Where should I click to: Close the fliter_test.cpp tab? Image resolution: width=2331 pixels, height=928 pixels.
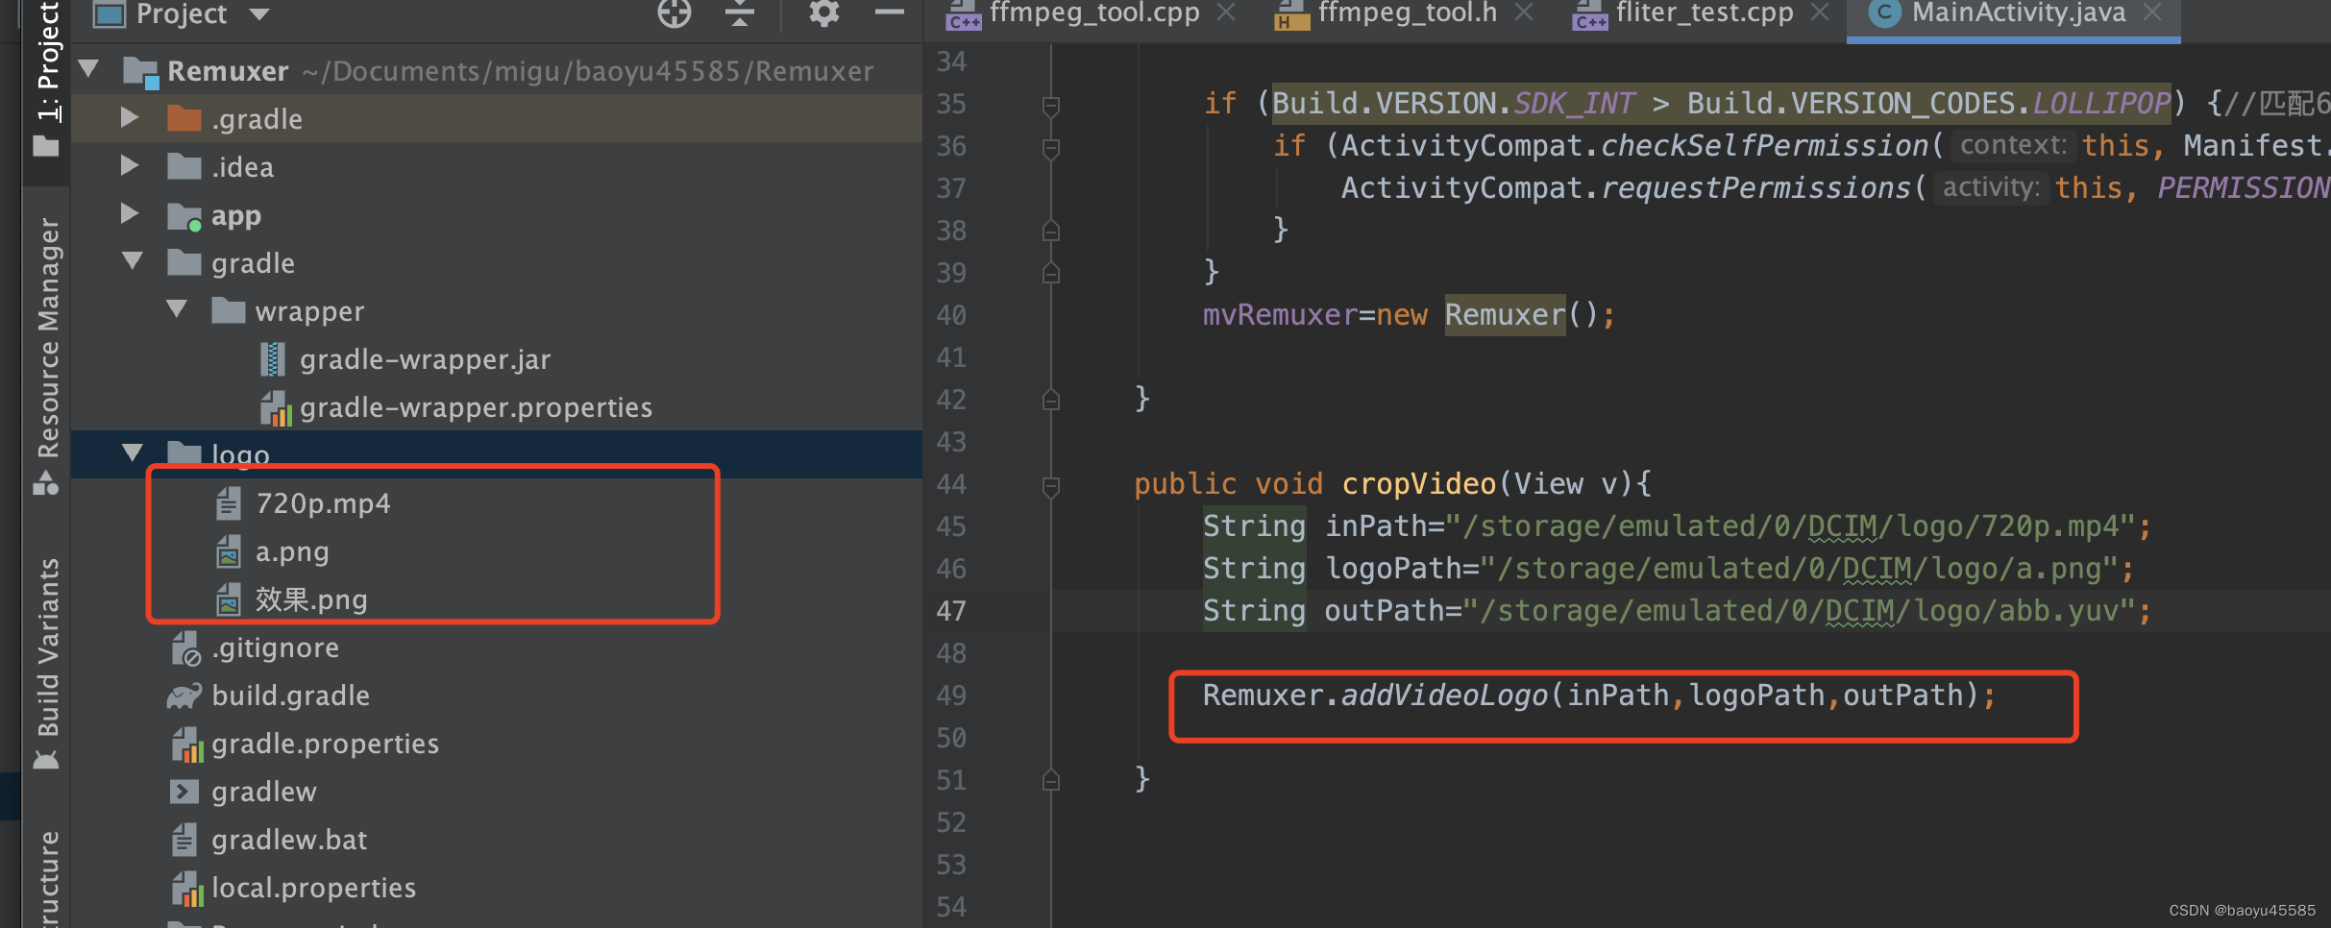click(x=1820, y=12)
